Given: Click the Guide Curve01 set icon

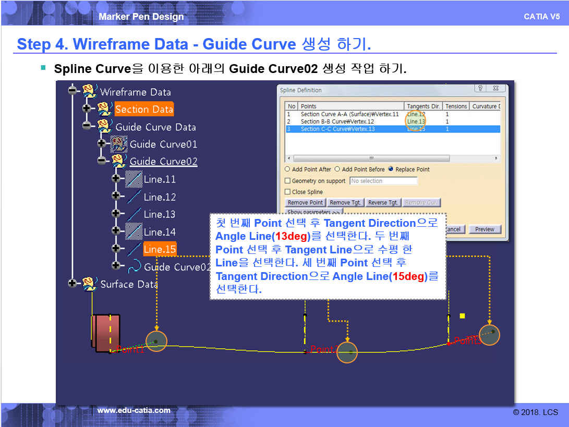Looking at the screenshot, I should (119, 144).
